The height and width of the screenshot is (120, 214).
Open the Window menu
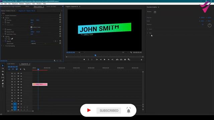[x=39, y=4]
